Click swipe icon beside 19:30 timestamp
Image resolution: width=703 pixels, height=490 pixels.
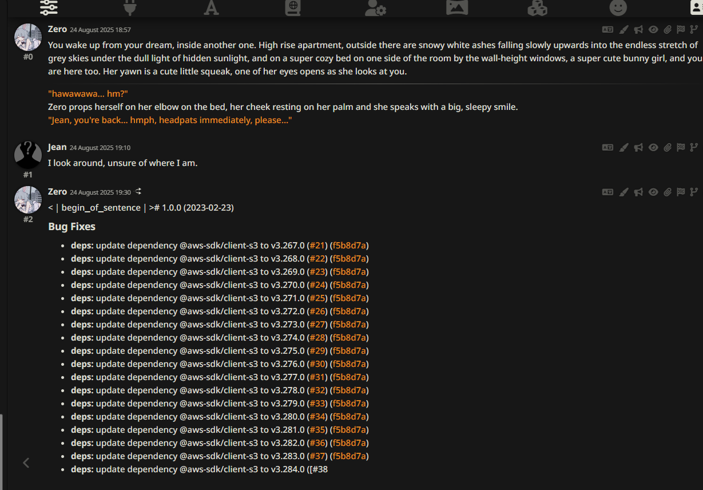(138, 191)
